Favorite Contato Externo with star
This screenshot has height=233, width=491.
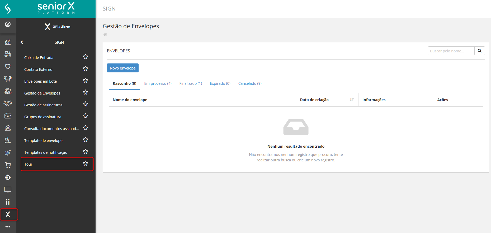click(x=86, y=69)
